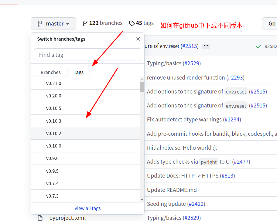Select the Tags tab
This screenshot has width=277, height=221.
(x=78, y=72)
